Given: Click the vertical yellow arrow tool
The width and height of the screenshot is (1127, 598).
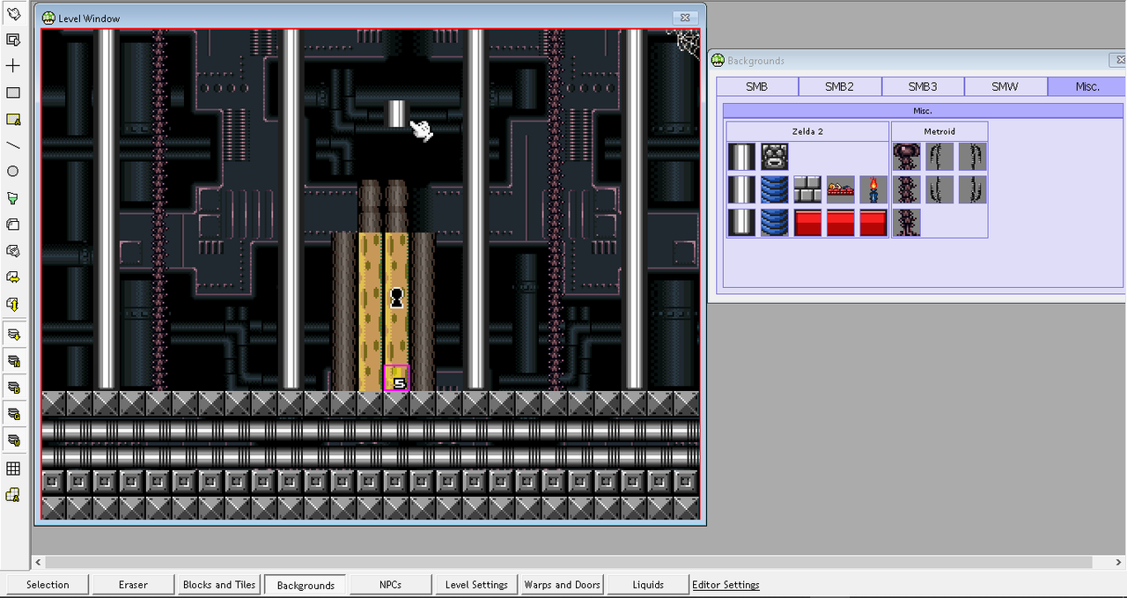Looking at the screenshot, I should point(13,304).
